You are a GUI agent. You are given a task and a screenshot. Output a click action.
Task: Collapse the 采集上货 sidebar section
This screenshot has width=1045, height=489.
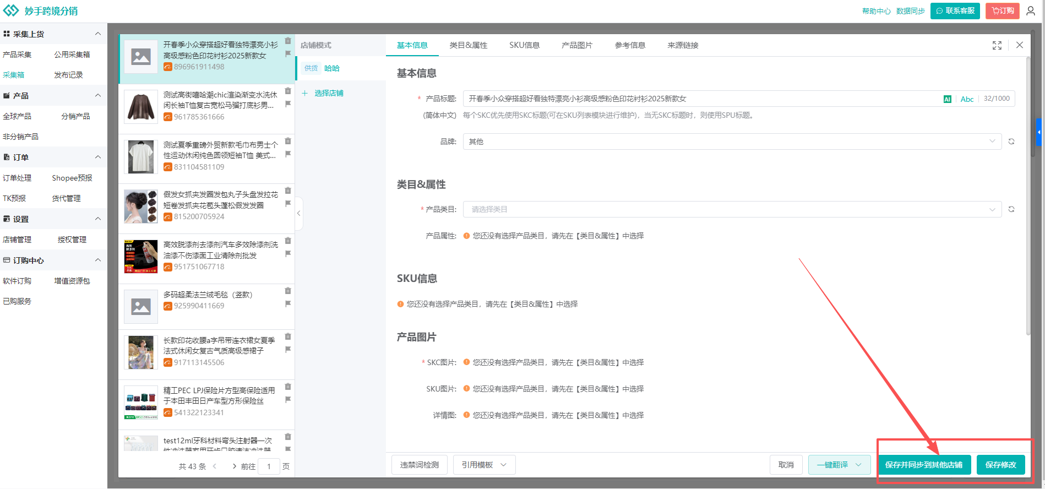pos(98,34)
